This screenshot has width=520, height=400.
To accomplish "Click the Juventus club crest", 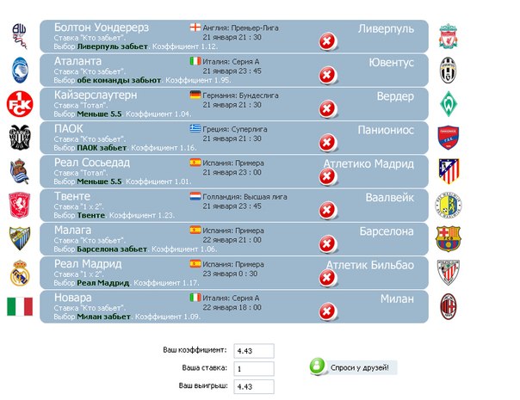I will (x=448, y=71).
